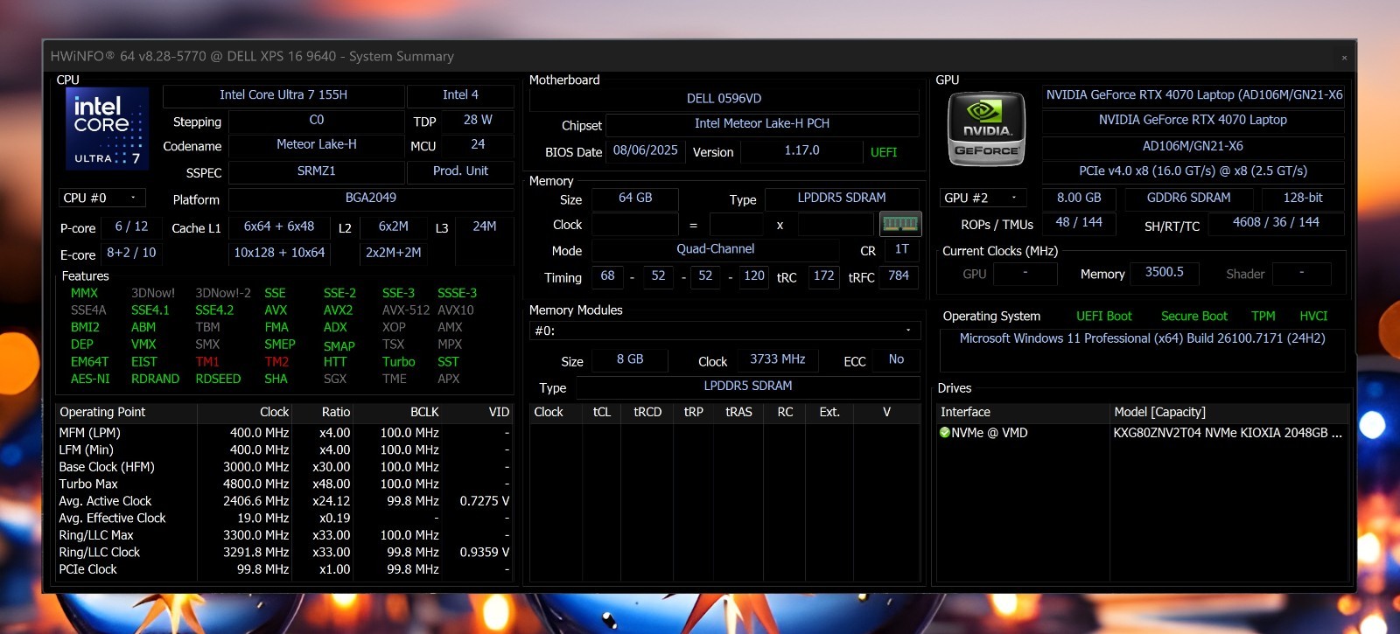Expand the Memory Modules #0 dropdown
The height and width of the screenshot is (634, 1400).
coord(724,331)
